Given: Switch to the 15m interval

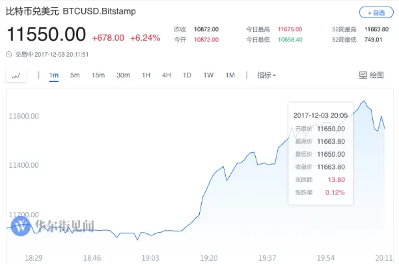Looking at the screenshot, I should pyautogui.click(x=98, y=75).
